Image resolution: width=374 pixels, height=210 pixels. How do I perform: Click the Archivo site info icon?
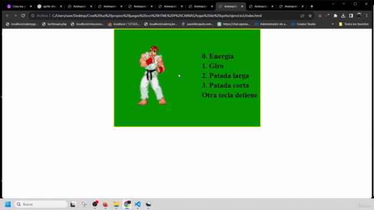click(33, 16)
